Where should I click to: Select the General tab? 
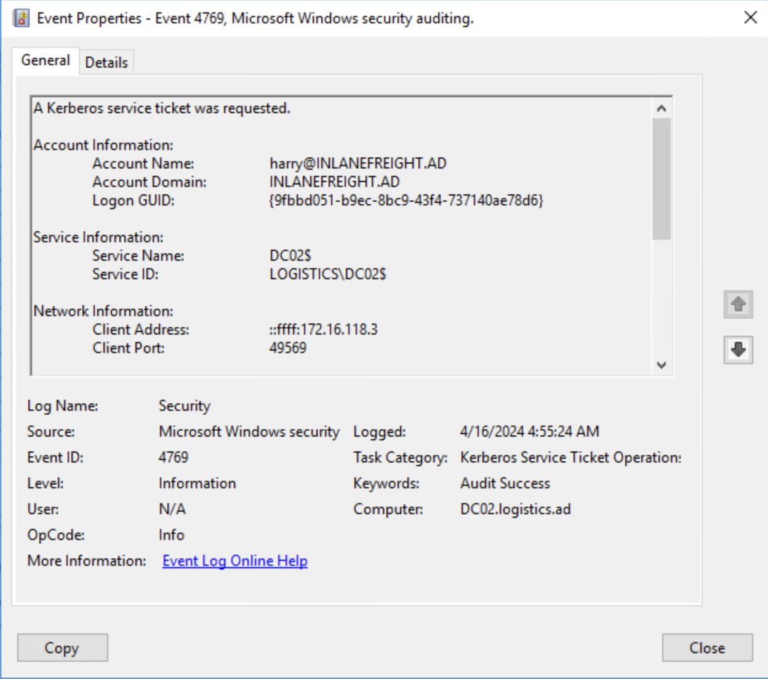46,60
